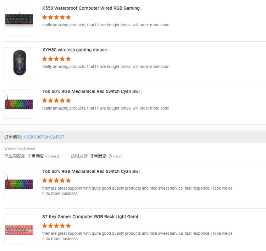
Task: Click the star rating under the K550 keyboard title
Action: [x=56, y=17]
